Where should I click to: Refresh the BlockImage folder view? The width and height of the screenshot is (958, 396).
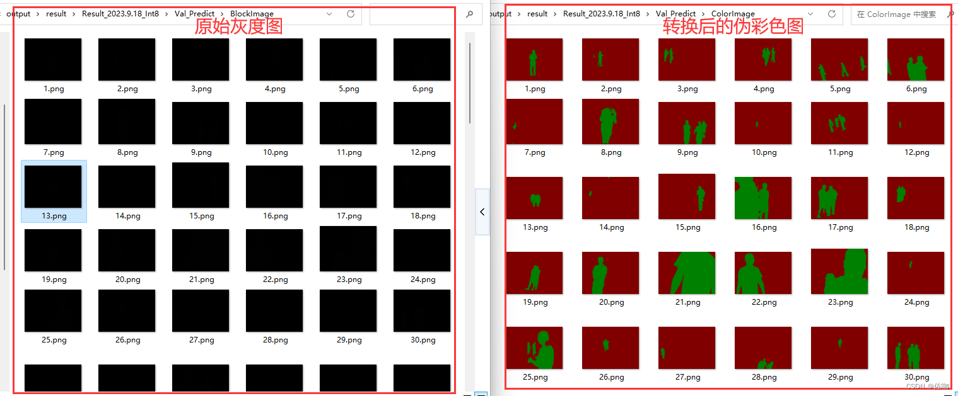click(351, 14)
